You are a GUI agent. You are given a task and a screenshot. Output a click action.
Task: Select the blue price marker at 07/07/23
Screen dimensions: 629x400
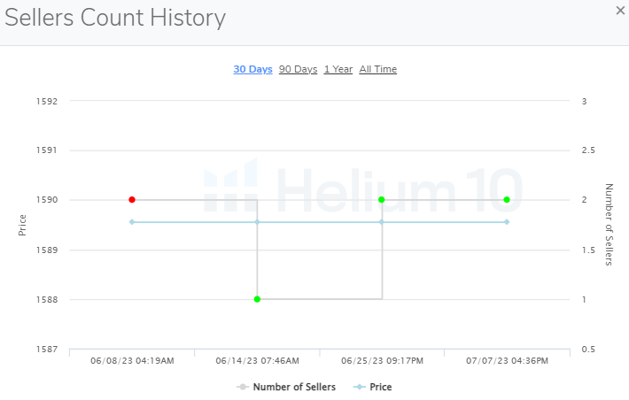click(x=507, y=222)
